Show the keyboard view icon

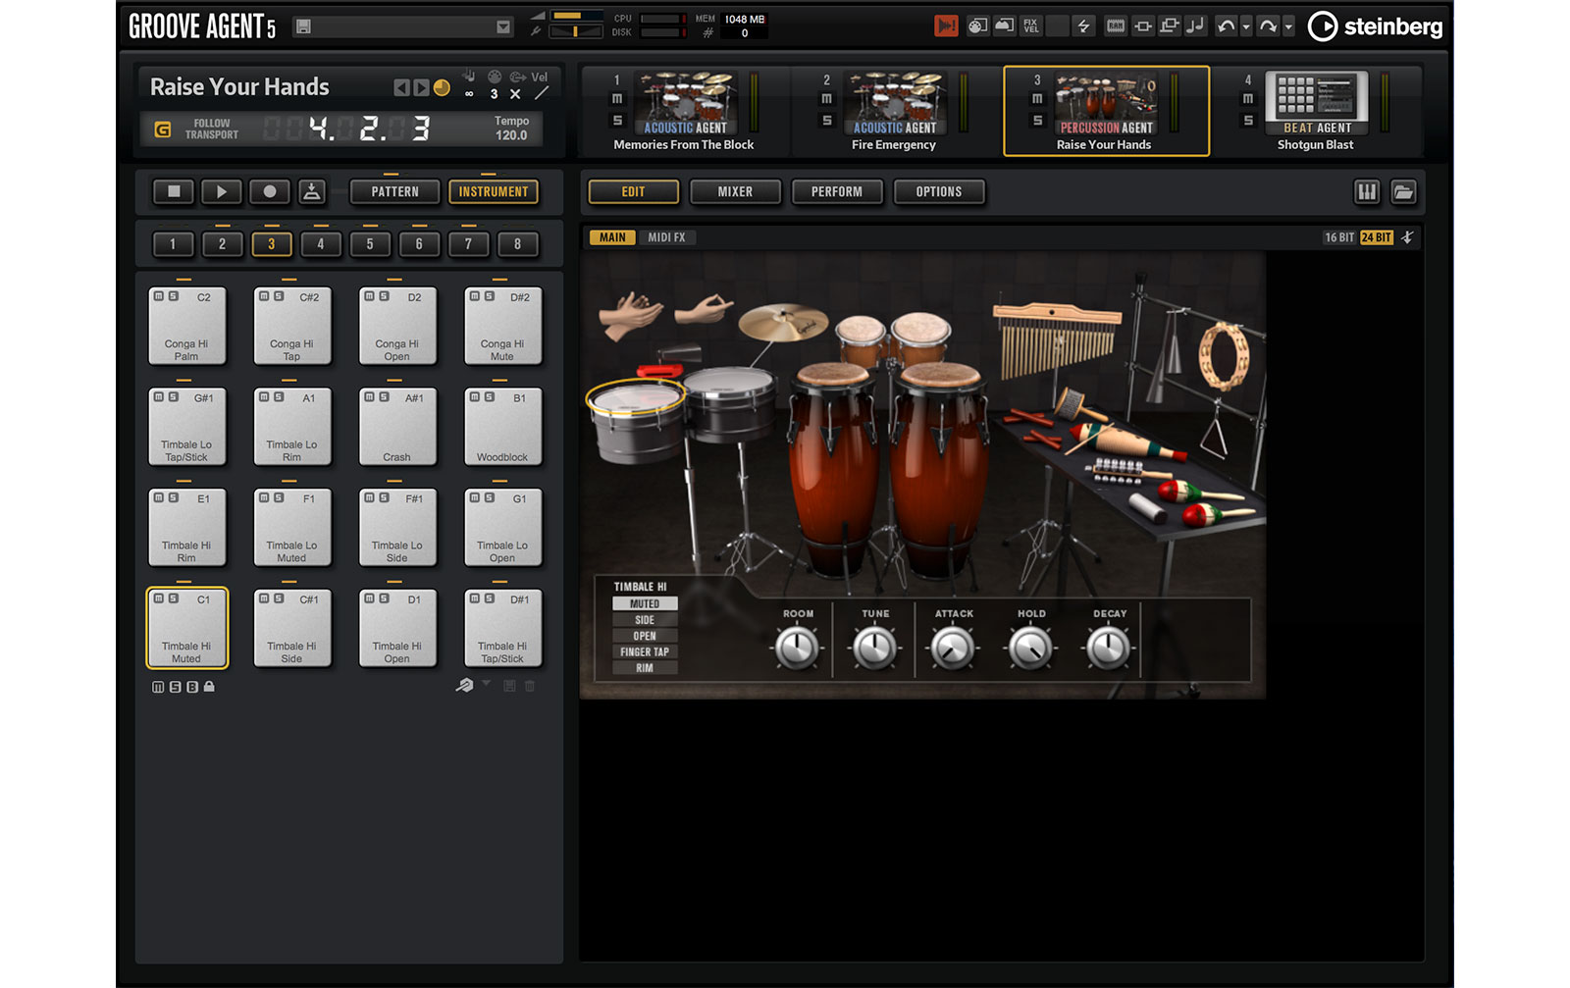[x=1367, y=191]
